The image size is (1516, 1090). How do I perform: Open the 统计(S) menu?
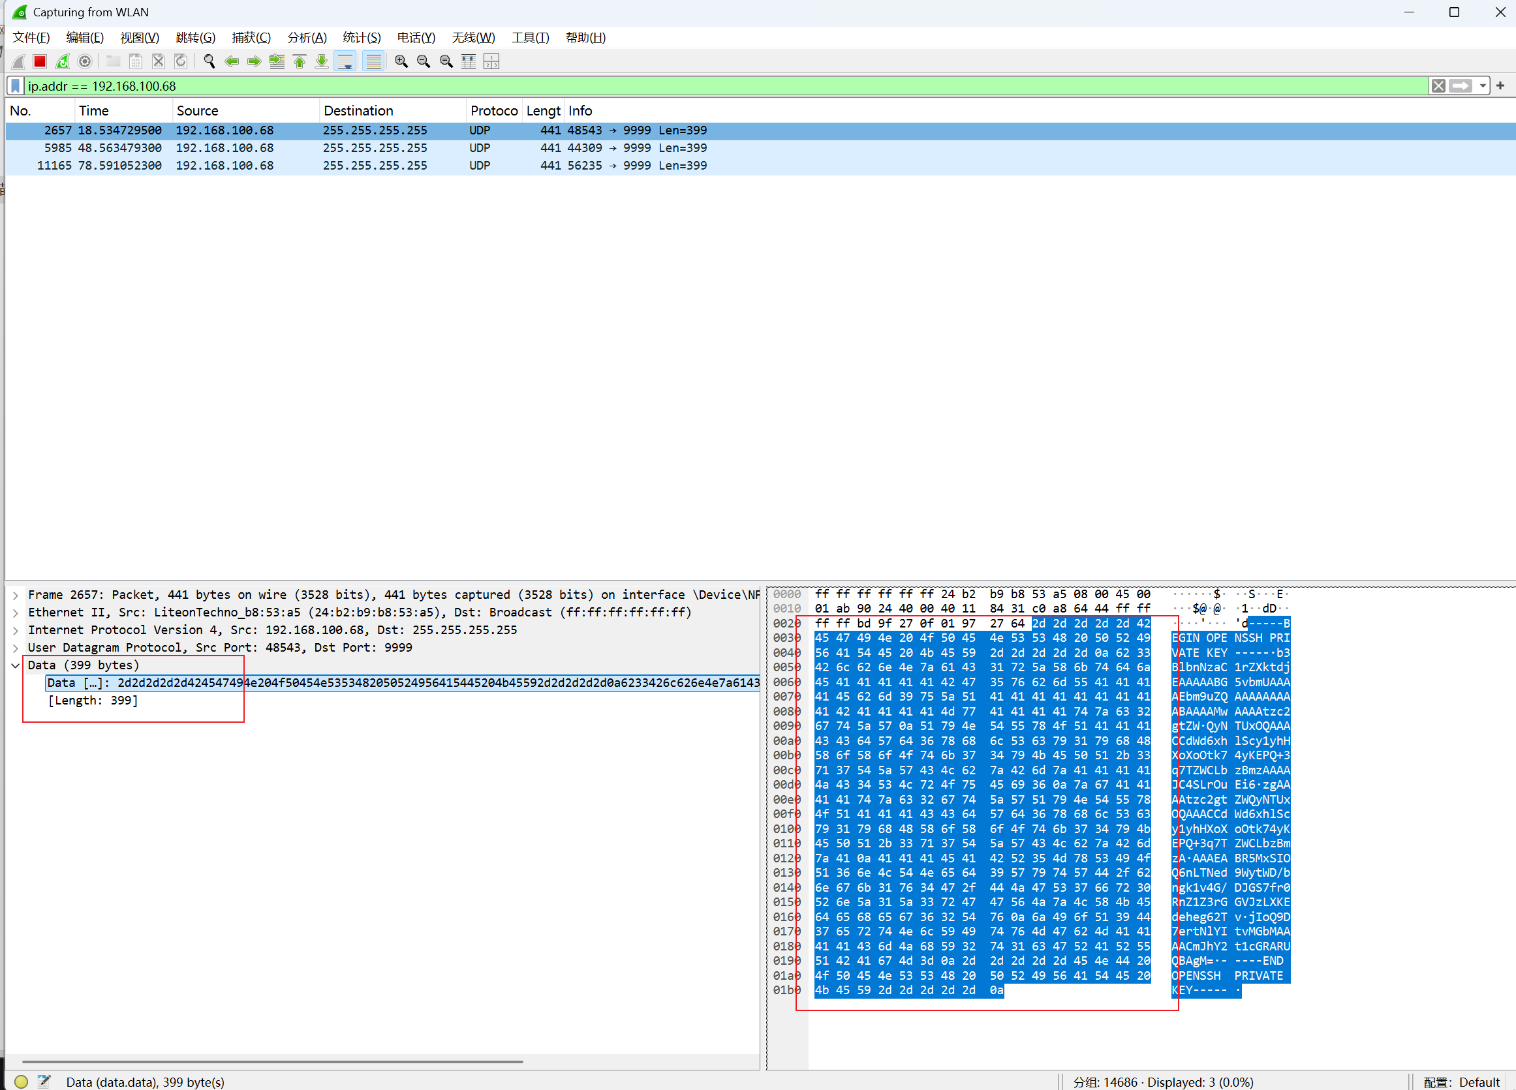362,37
